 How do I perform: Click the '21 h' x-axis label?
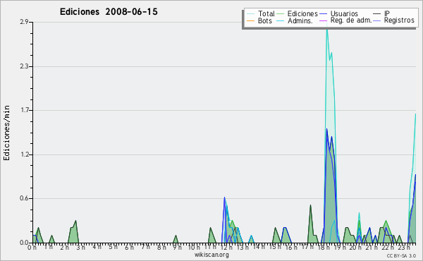coord(372,247)
